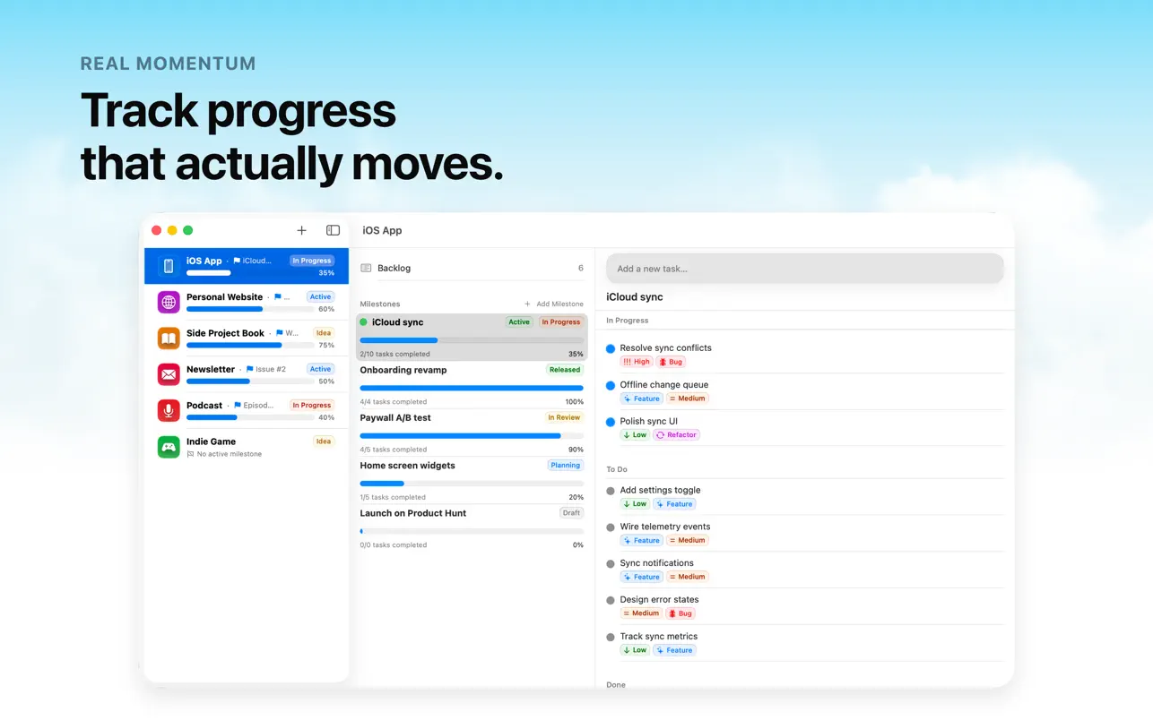Click the green dot beside iCloud sync milestone

point(363,322)
